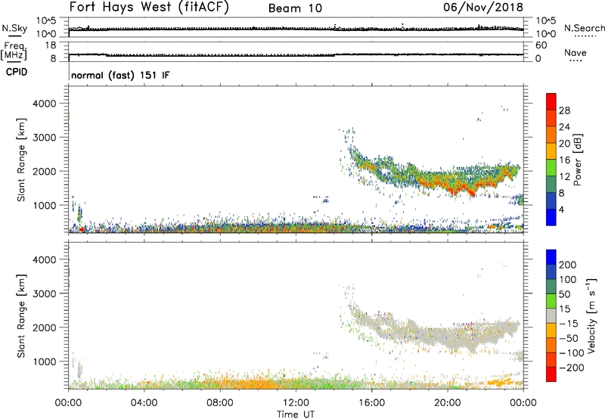Click the '08:00' time tick label

(220, 403)
